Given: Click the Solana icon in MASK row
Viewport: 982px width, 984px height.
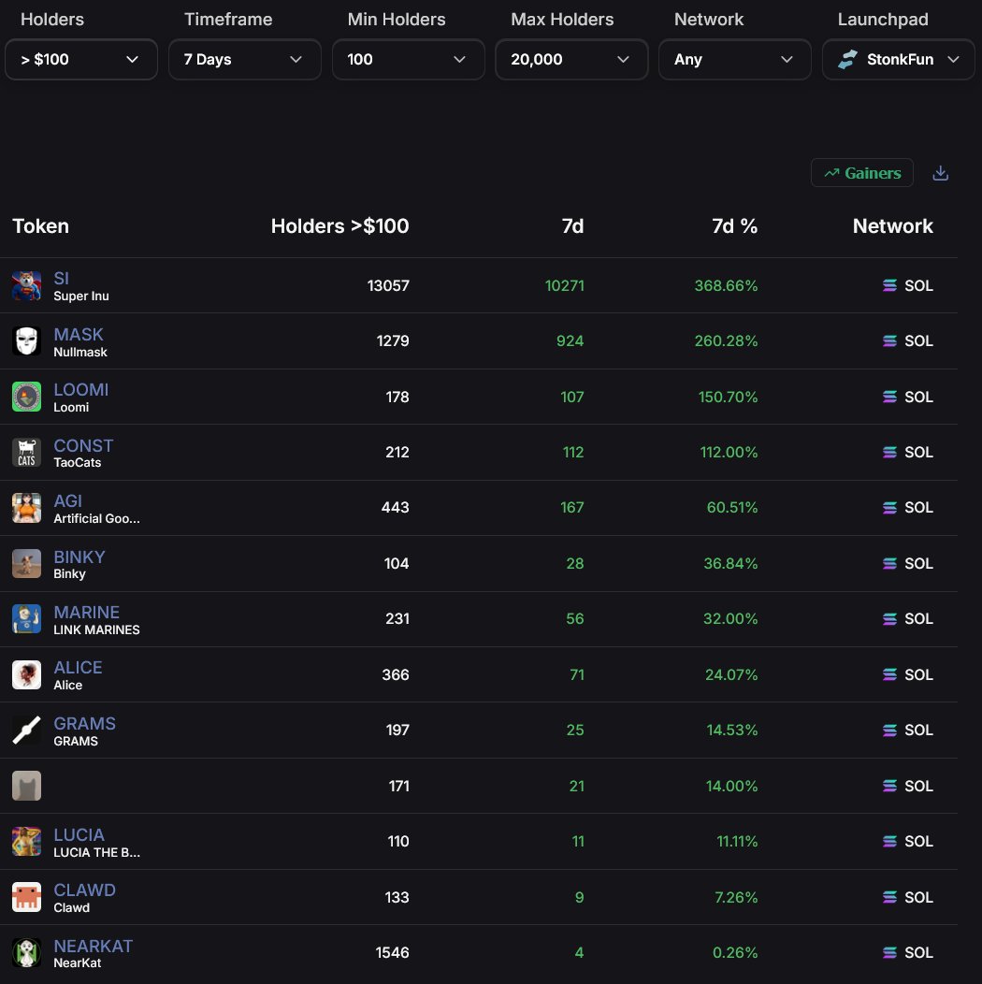Looking at the screenshot, I should coord(889,341).
